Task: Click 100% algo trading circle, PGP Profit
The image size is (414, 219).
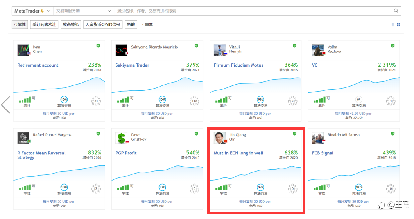Action: click(162, 187)
